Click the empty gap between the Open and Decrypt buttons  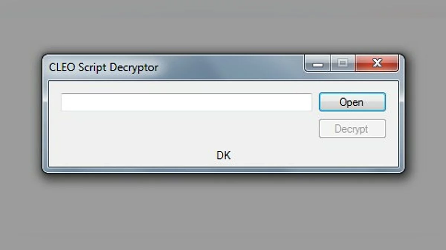pos(352,115)
